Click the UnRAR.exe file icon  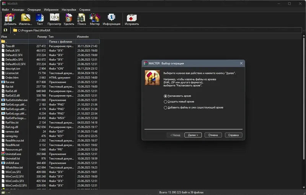pyautogui.click(x=3, y=163)
